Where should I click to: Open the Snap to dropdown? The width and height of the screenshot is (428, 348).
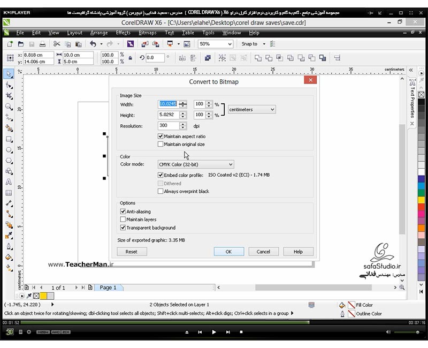click(264, 44)
